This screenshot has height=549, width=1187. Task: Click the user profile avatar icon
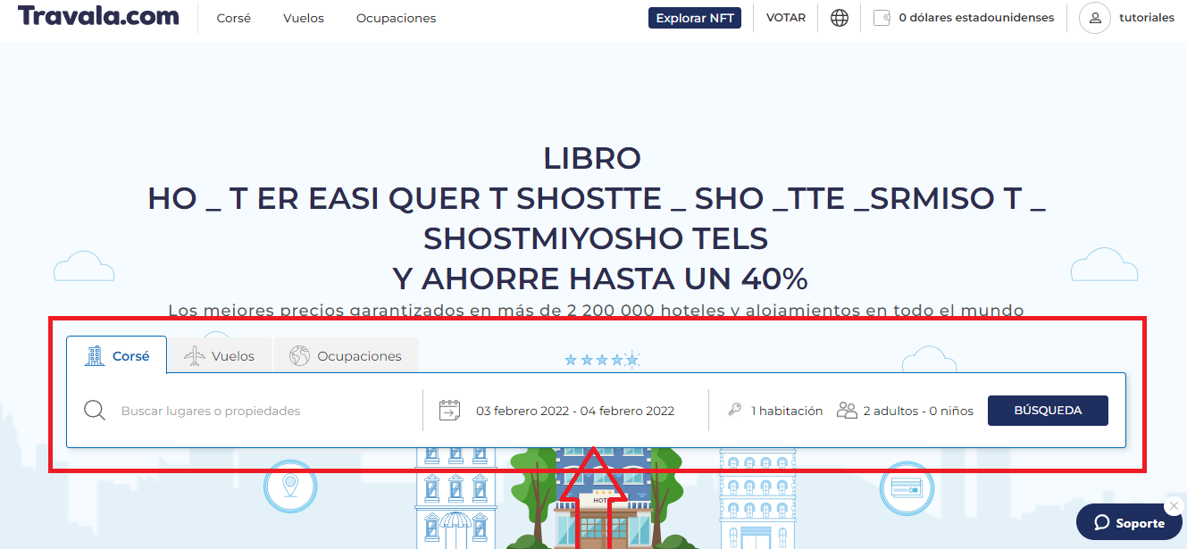click(x=1094, y=18)
